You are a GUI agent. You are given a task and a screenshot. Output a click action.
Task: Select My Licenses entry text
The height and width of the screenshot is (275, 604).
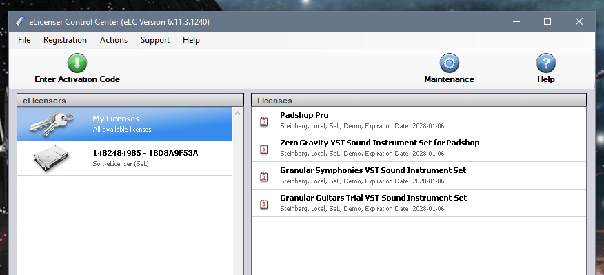click(x=116, y=119)
